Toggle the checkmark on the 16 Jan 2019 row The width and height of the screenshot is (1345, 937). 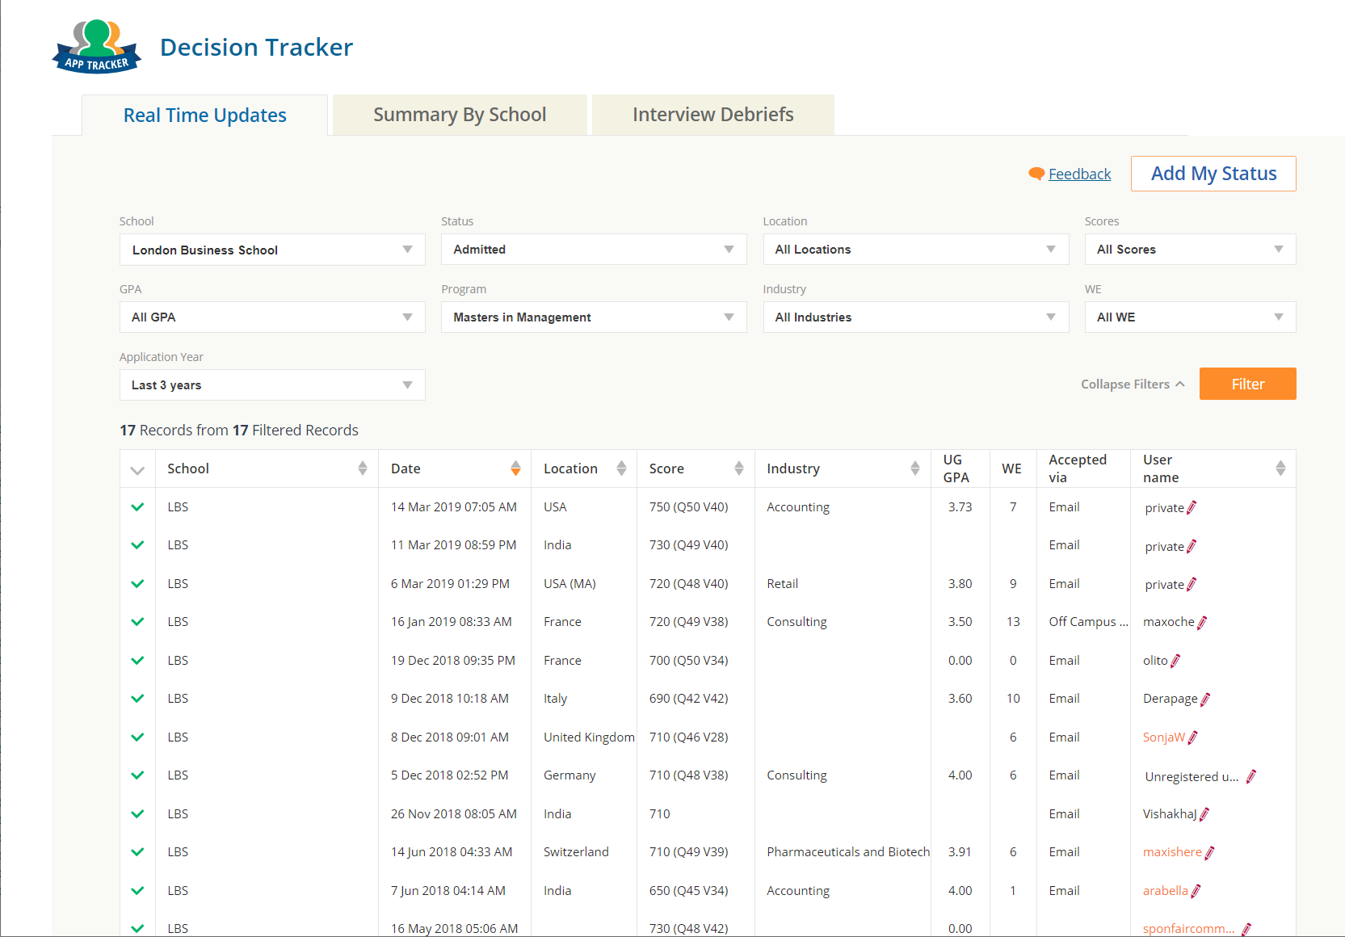[x=137, y=622]
